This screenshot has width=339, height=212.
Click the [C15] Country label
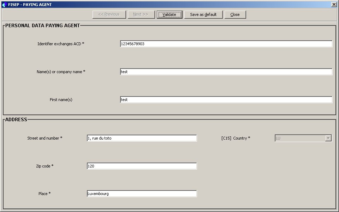[236, 138]
